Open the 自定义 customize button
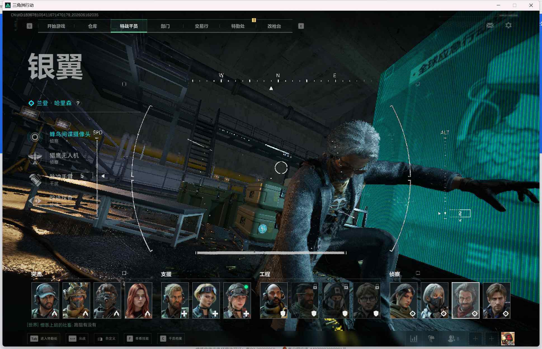This screenshot has width=542, height=349. [x=106, y=339]
